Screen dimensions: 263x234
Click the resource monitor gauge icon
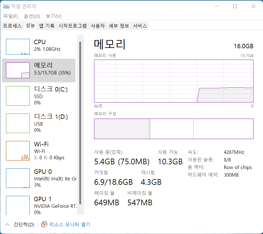tap(44, 225)
